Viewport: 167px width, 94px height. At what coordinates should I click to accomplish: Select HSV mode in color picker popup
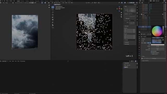click(158, 38)
